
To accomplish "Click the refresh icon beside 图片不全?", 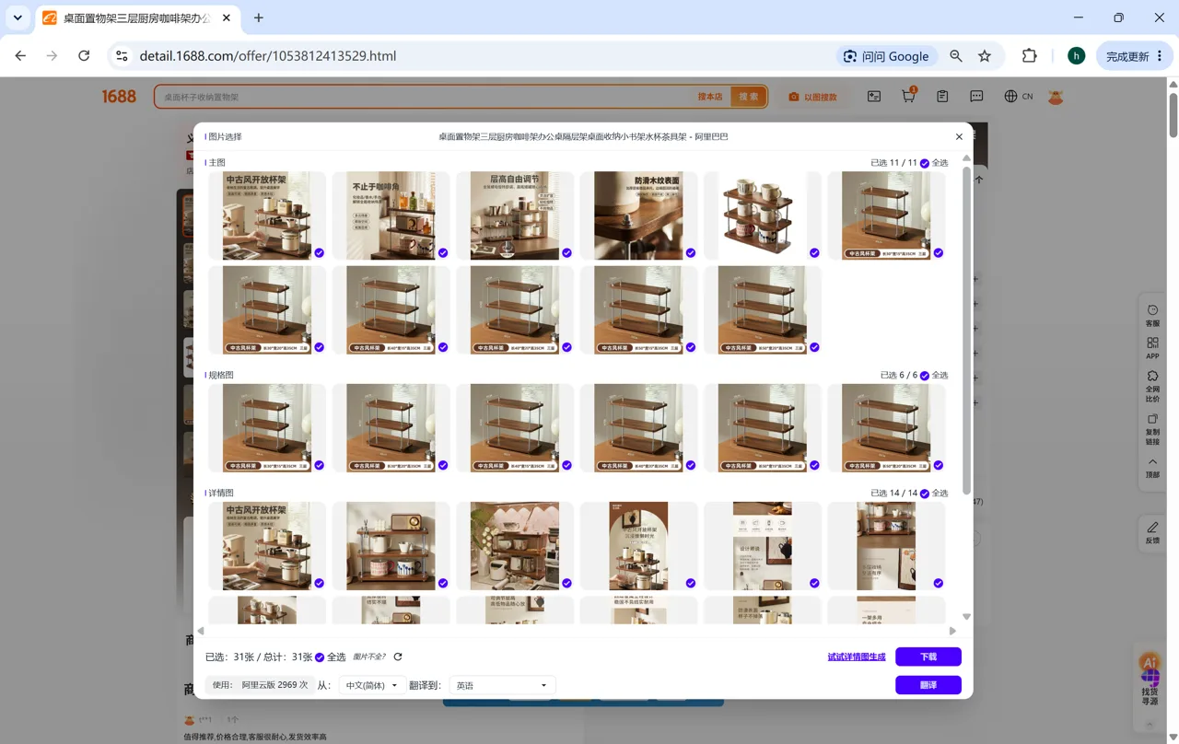I will click(398, 657).
